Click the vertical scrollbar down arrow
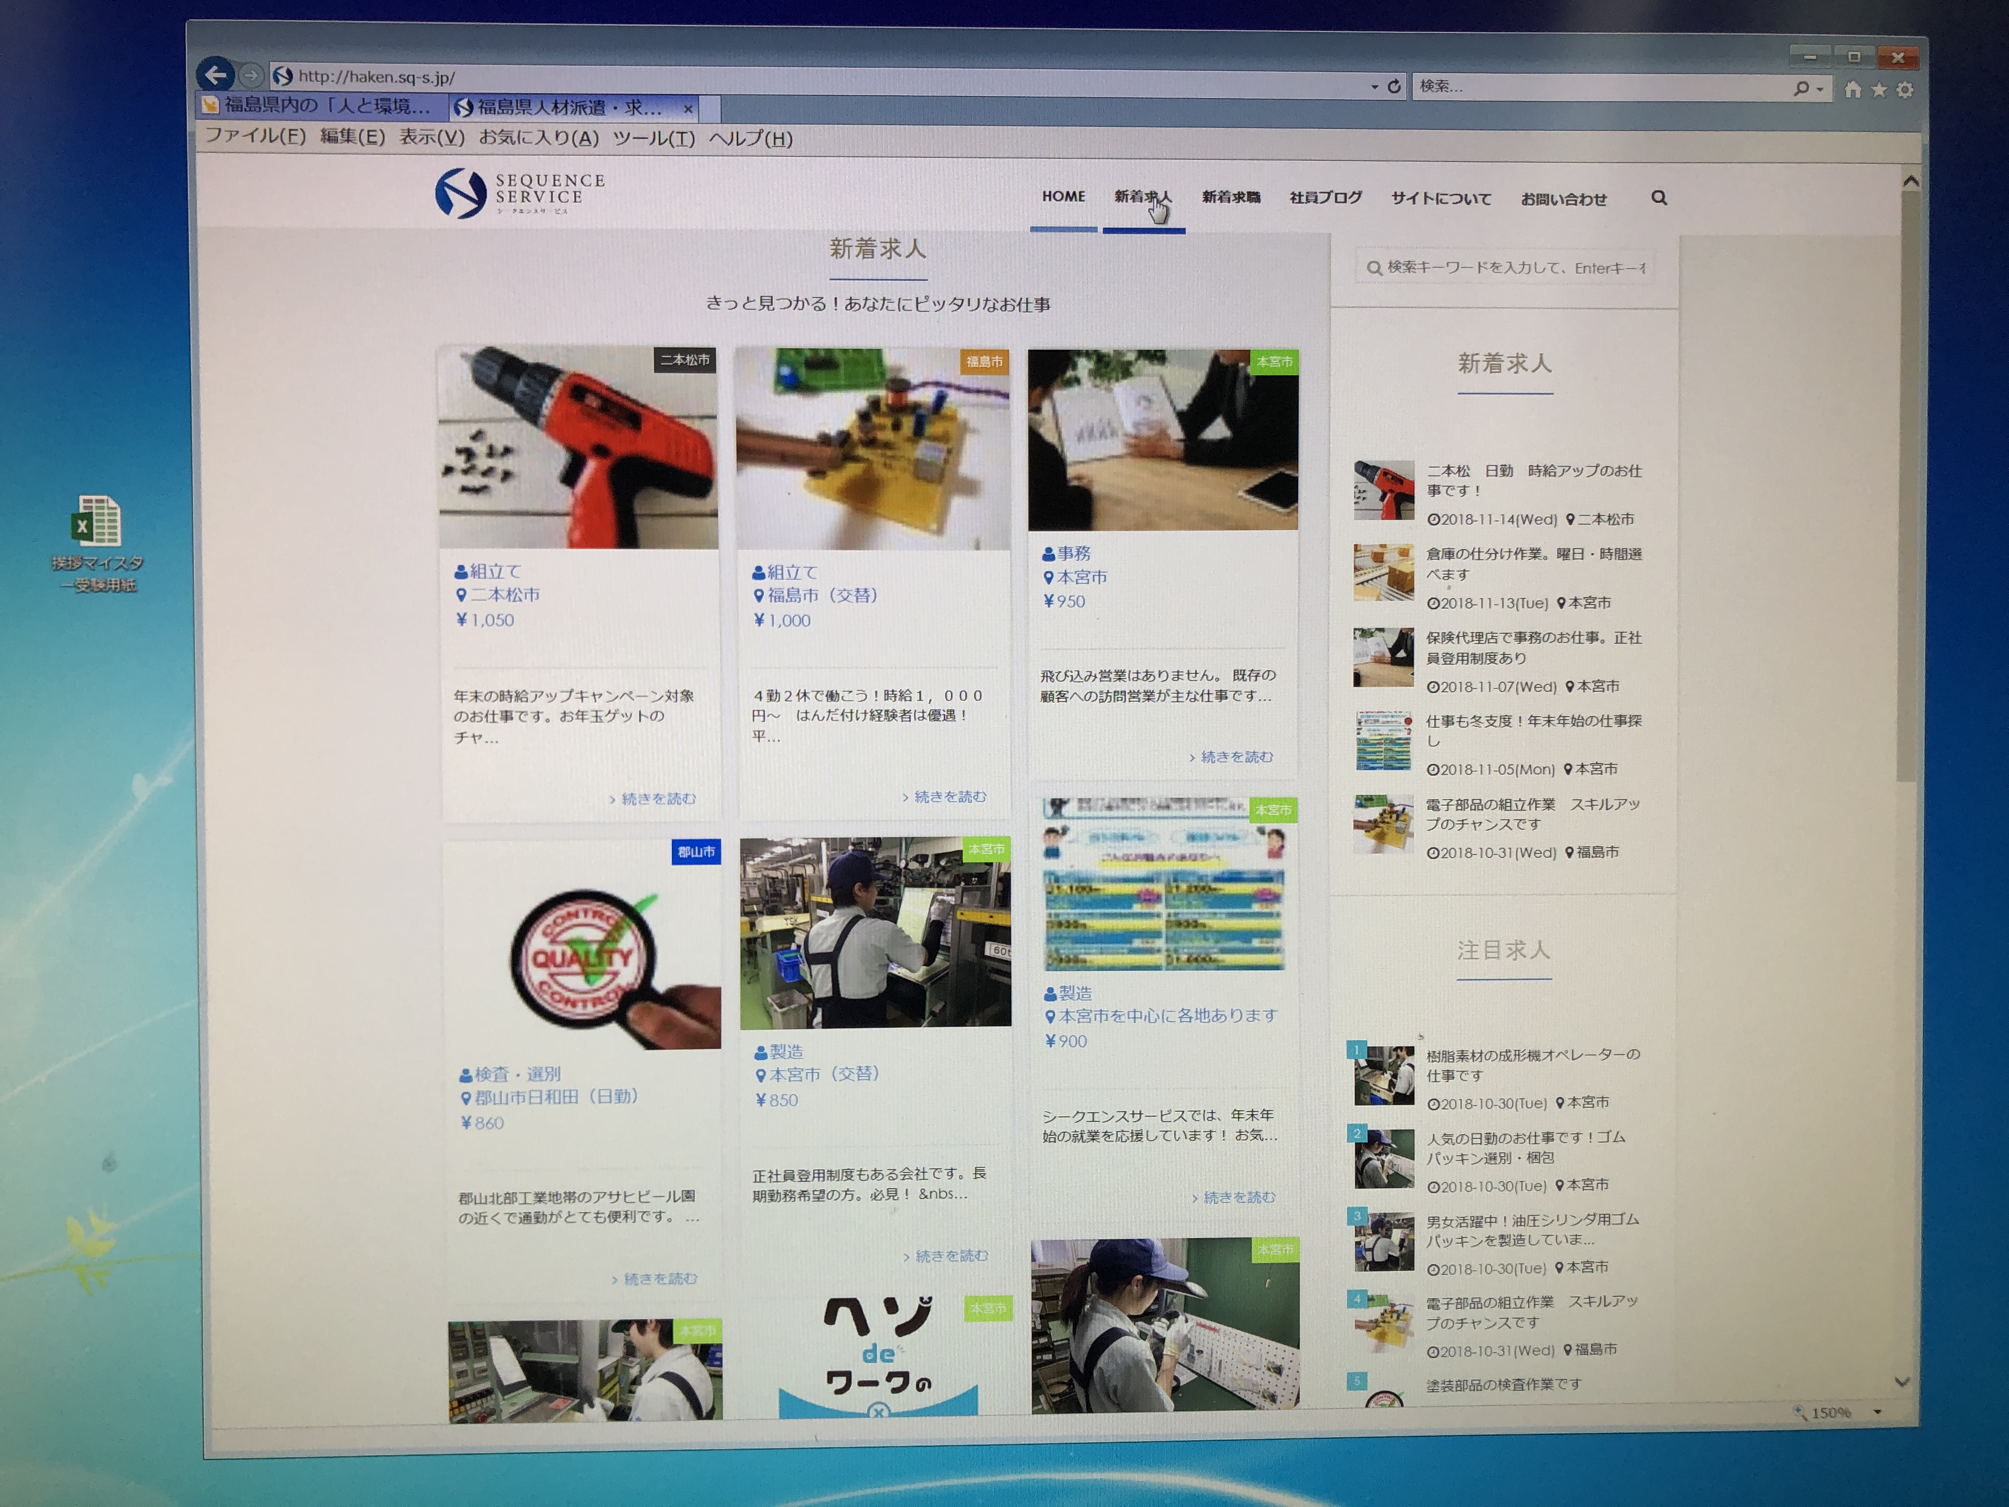The height and width of the screenshot is (1507, 2009). (x=1902, y=1381)
